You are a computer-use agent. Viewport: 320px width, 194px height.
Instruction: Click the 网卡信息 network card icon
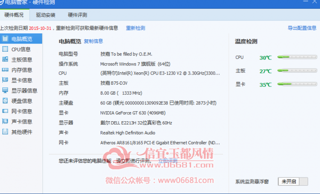pyautogui.click(x=5, y=111)
